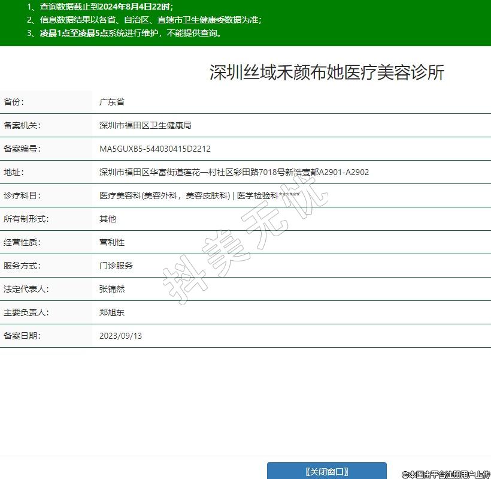Click the 备案编号 row label
The width and height of the screenshot is (491, 479).
[x=22, y=149]
